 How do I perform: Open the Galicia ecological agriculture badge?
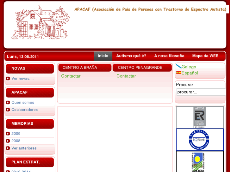click(200, 162)
